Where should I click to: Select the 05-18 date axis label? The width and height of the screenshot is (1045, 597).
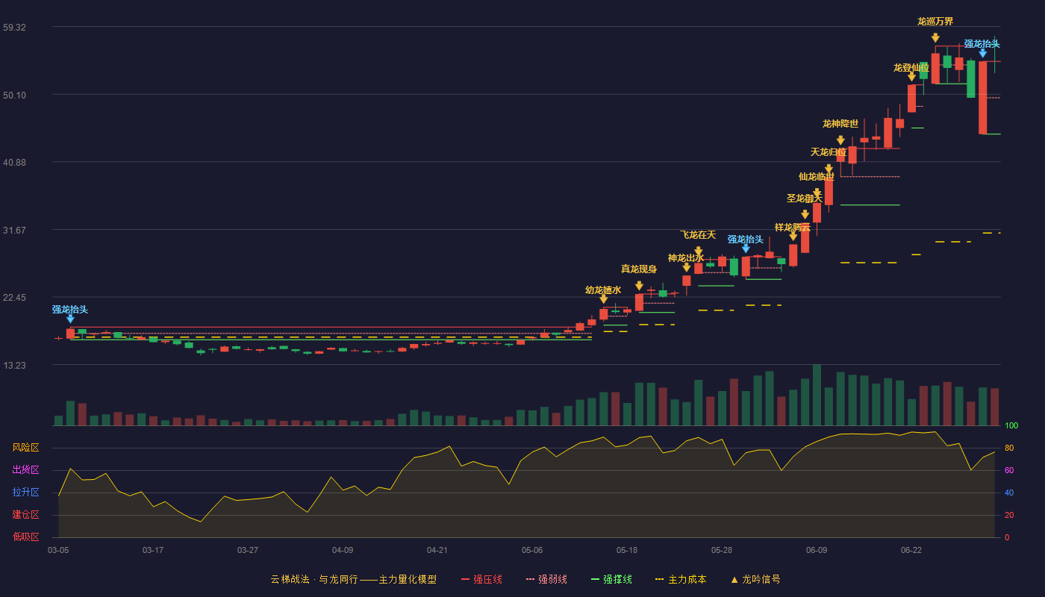627,550
